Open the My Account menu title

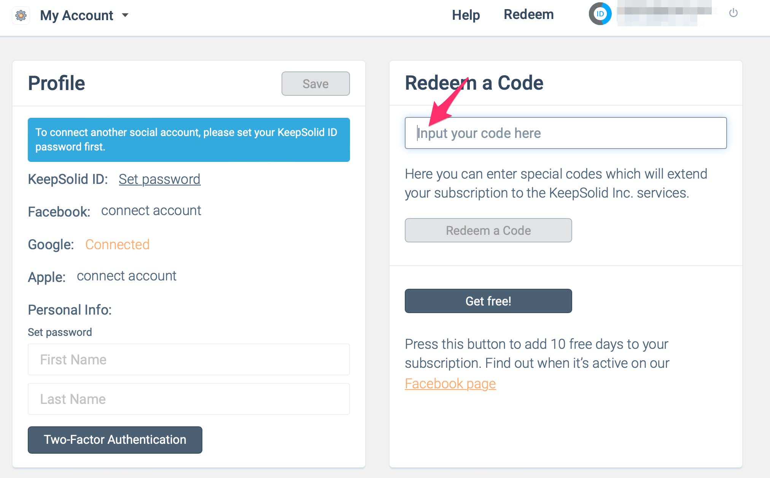click(x=76, y=16)
